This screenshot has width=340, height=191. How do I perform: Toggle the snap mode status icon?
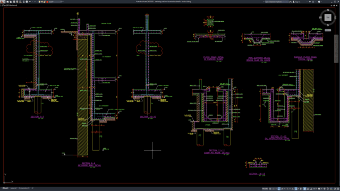click(274, 189)
